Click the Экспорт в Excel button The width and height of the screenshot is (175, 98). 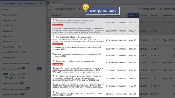(x=147, y=9)
